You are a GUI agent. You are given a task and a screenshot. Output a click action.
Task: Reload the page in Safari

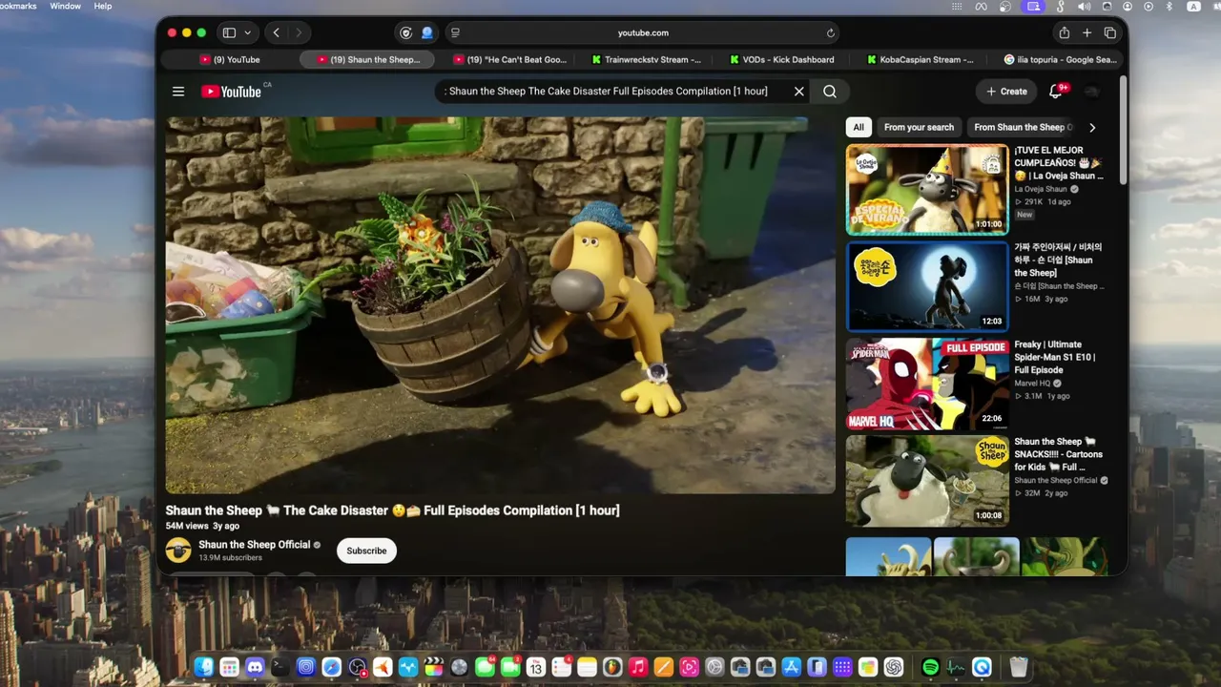pyautogui.click(x=830, y=32)
